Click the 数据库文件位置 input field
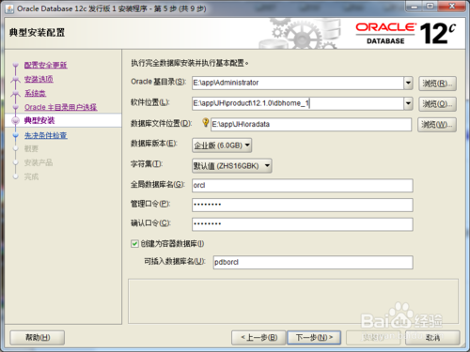This screenshot has height=352, width=470. 311,124
